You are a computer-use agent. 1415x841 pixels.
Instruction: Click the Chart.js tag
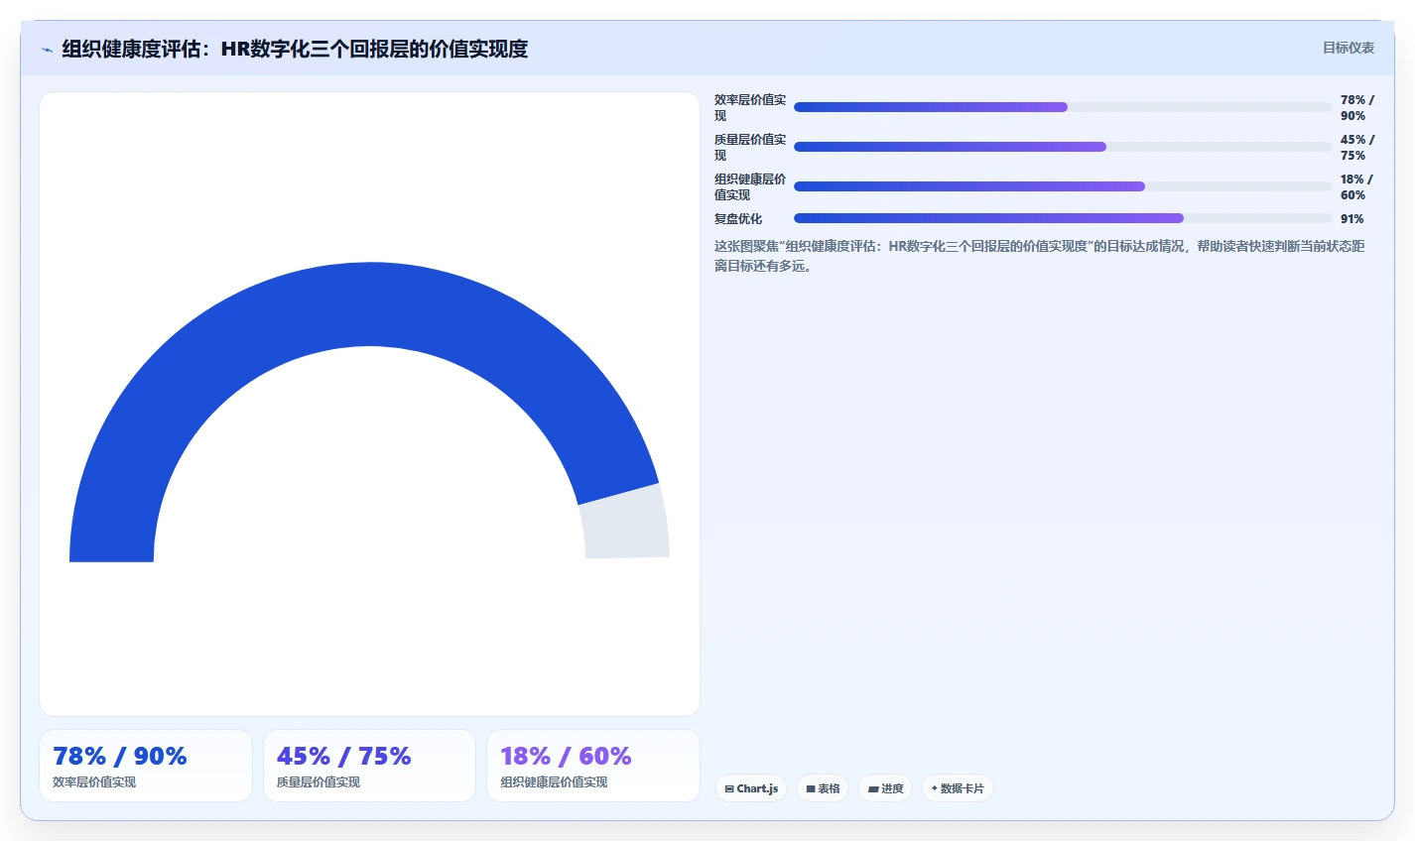click(751, 788)
